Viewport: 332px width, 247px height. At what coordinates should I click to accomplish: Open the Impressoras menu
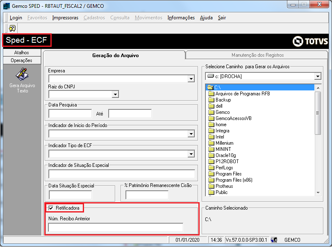[x=65, y=18]
